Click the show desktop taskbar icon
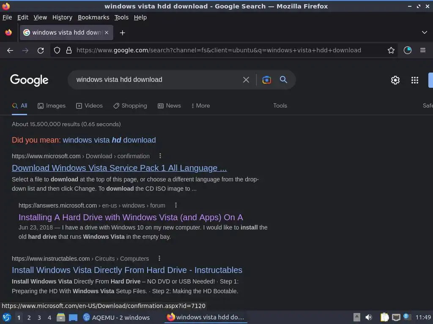The height and width of the screenshot is (324, 433). (73, 318)
